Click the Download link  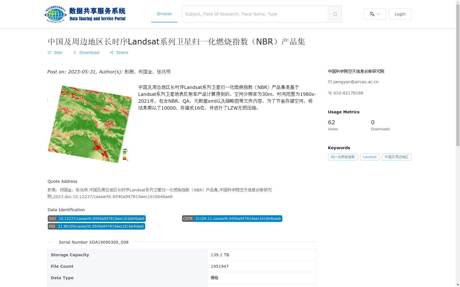(86, 53)
